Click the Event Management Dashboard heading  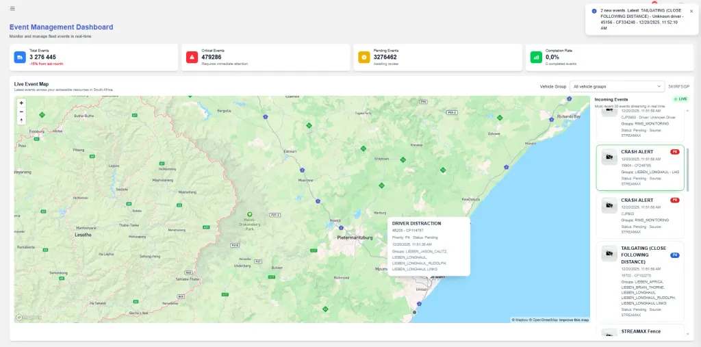coord(61,27)
